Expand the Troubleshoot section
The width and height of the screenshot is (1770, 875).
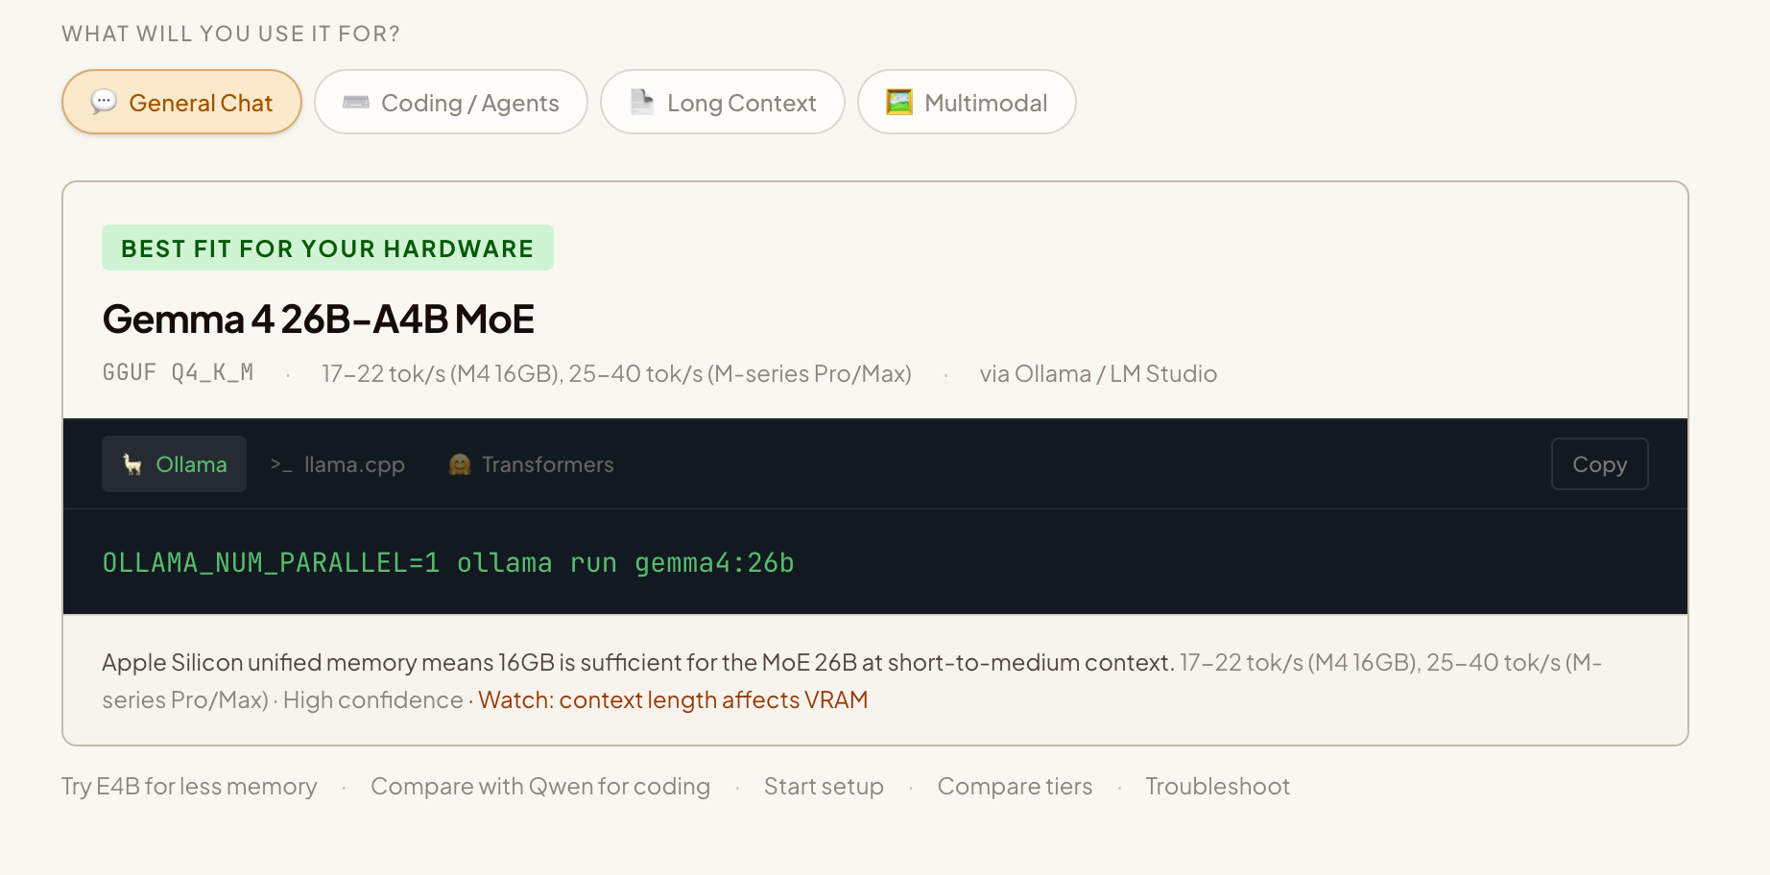coord(1217,786)
